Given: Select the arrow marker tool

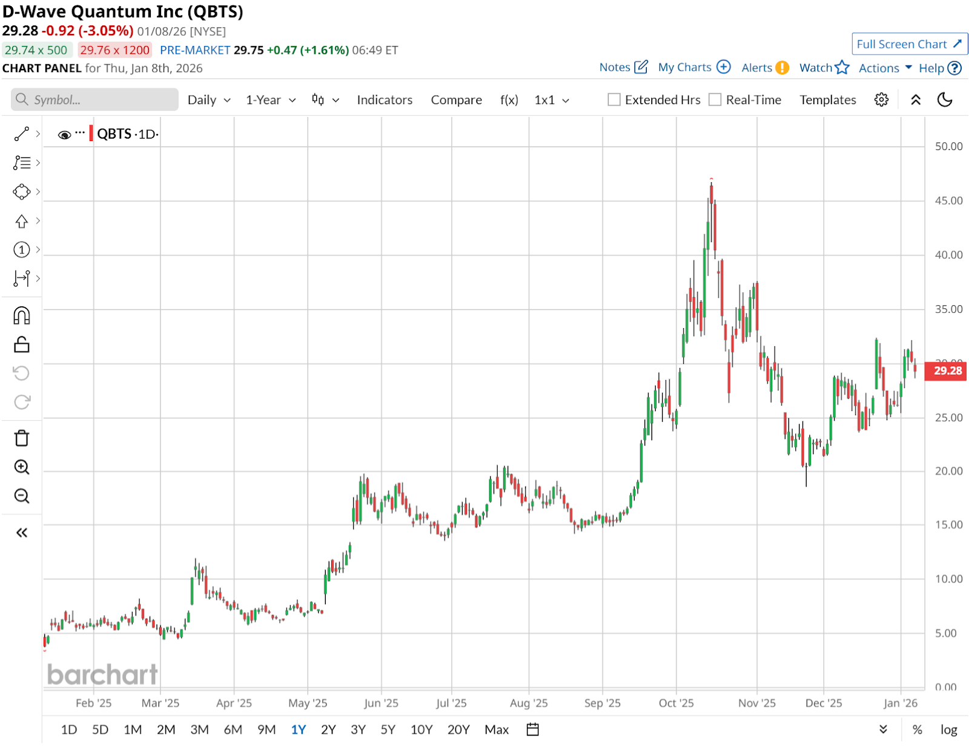Looking at the screenshot, I should point(22,221).
